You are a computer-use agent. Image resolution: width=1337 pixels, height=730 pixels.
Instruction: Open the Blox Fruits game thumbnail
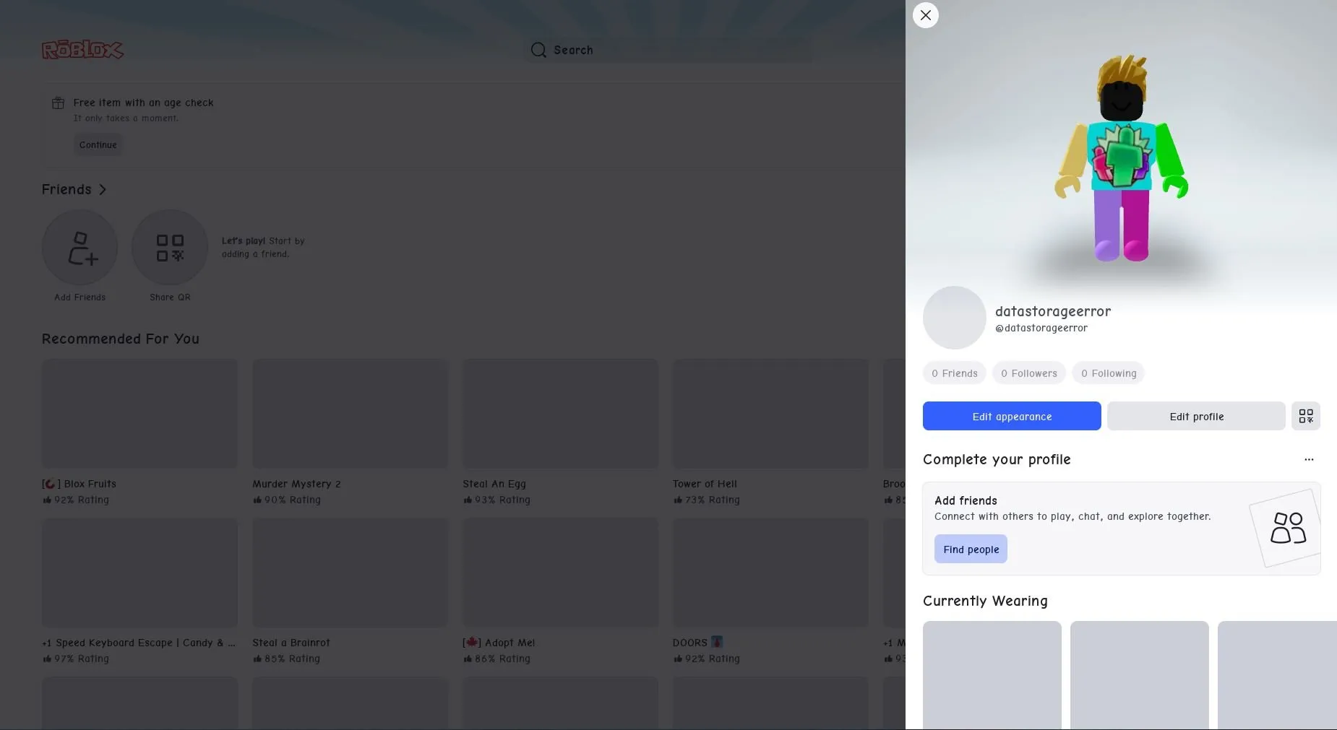139,414
